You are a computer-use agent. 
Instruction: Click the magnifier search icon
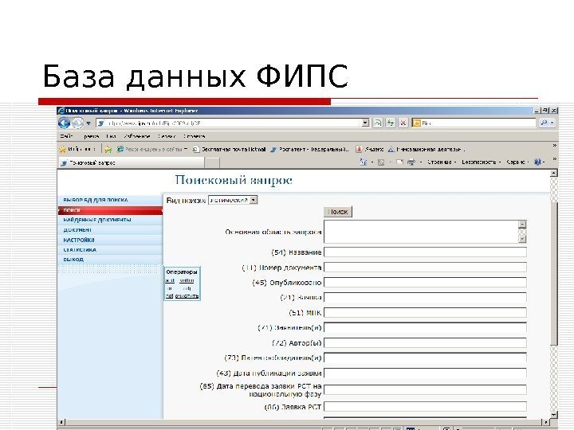[544, 123]
